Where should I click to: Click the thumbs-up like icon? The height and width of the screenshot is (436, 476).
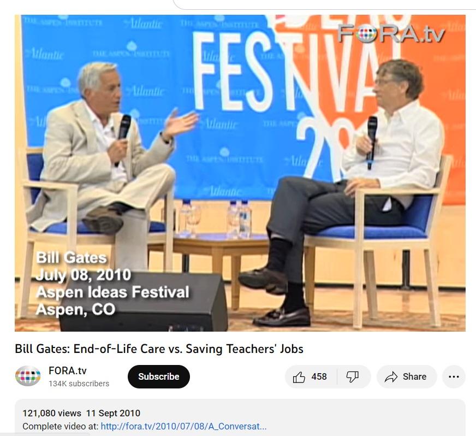tap(299, 377)
